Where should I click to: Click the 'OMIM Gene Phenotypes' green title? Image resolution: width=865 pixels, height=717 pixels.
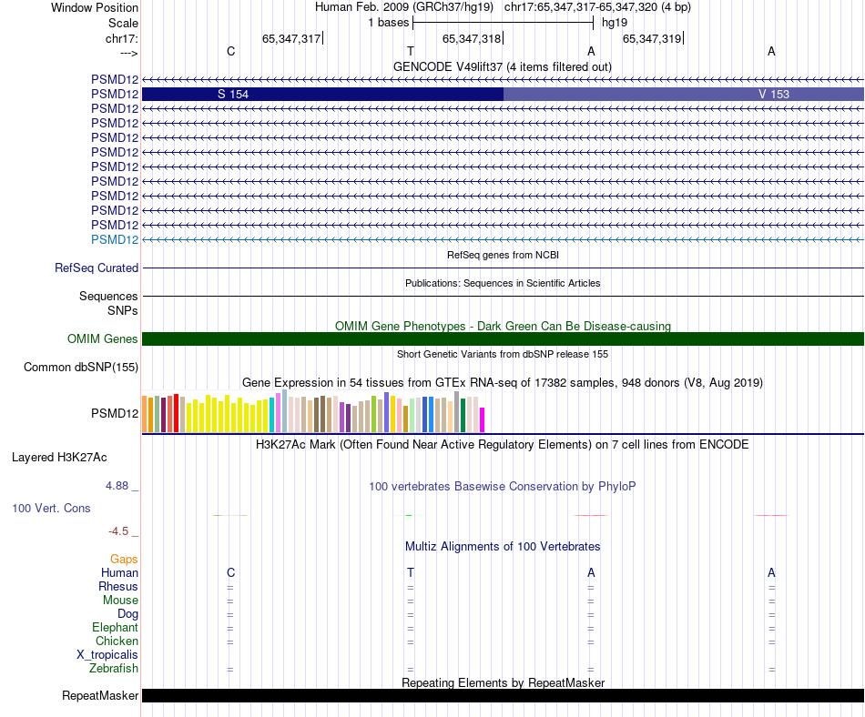pyautogui.click(x=504, y=327)
